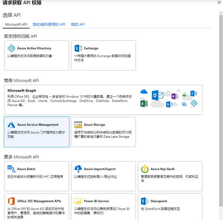Click the 更多 Microsoft API heading
This screenshot has width=223, height=220.
coord(21,157)
